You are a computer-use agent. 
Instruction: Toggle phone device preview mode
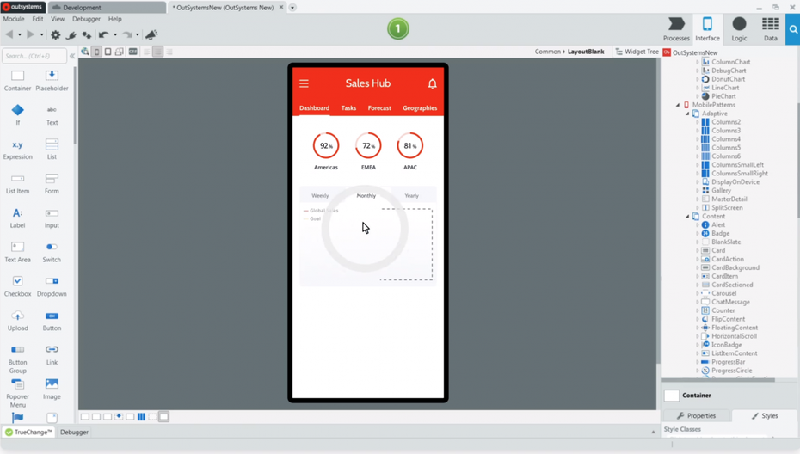point(96,52)
